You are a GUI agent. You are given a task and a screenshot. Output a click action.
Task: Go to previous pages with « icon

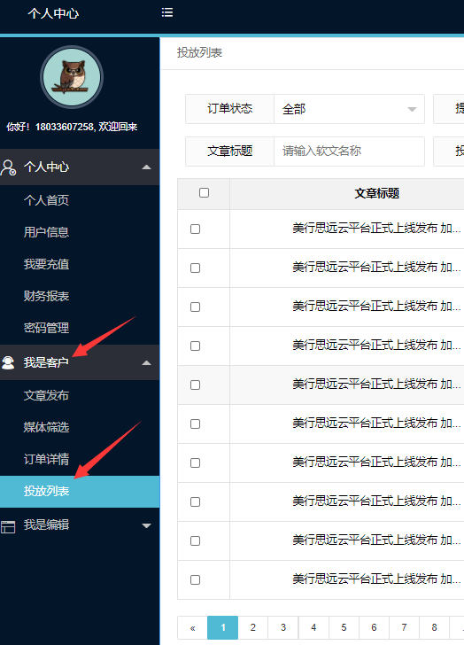click(x=192, y=627)
